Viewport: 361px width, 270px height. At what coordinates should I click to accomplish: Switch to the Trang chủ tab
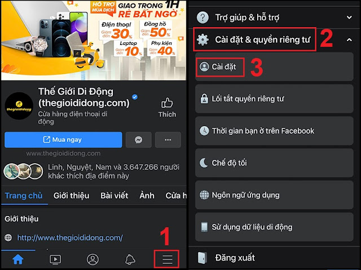pos(24,196)
